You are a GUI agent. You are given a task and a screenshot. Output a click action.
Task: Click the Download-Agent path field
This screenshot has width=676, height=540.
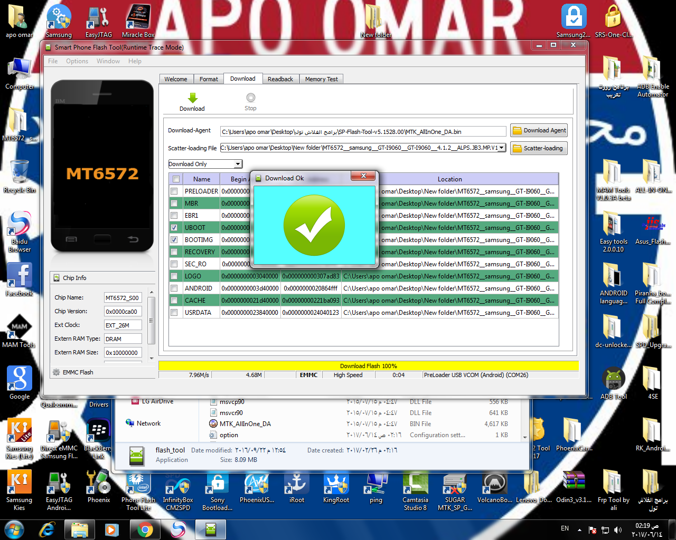[363, 131]
